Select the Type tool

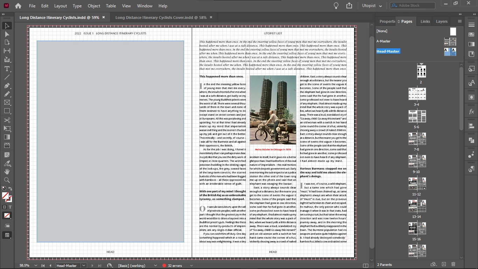[7, 69]
